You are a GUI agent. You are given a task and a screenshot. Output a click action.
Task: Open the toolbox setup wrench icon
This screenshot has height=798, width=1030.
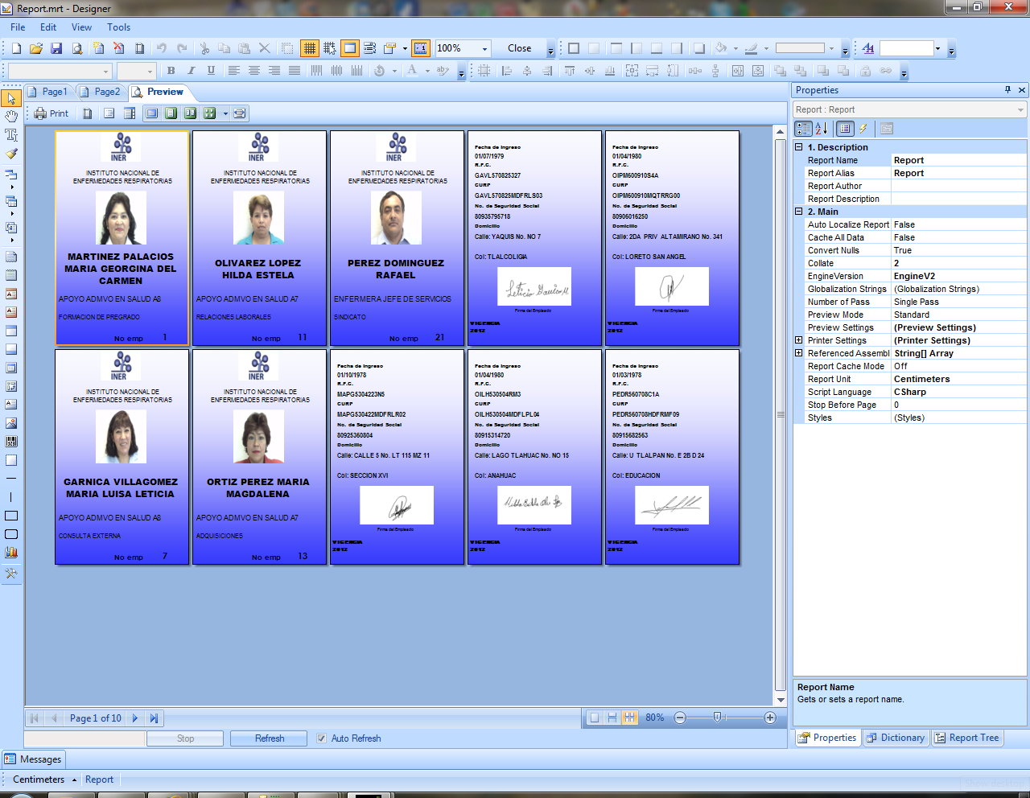pyautogui.click(x=11, y=574)
